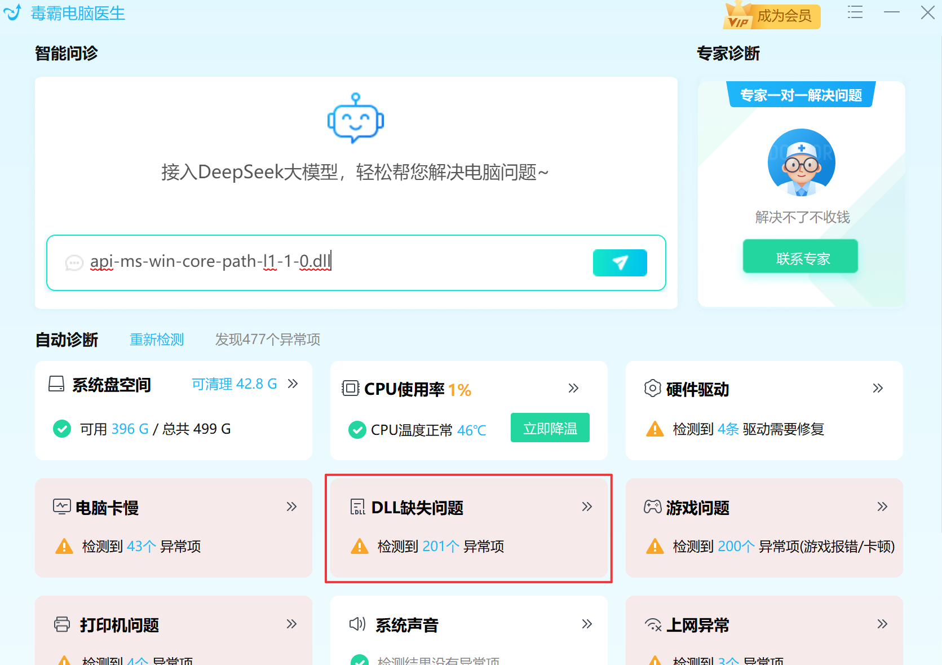The width and height of the screenshot is (942, 665).
Task: Click the disk icon on 系统盘空间 card
Action: coord(55,384)
